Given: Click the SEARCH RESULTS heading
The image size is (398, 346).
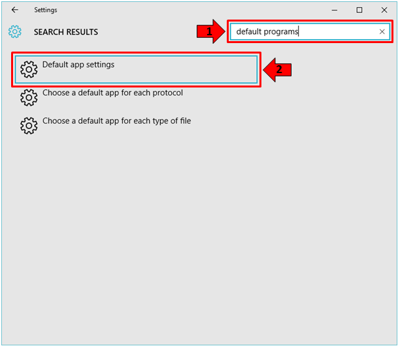Looking at the screenshot, I should click(x=66, y=32).
